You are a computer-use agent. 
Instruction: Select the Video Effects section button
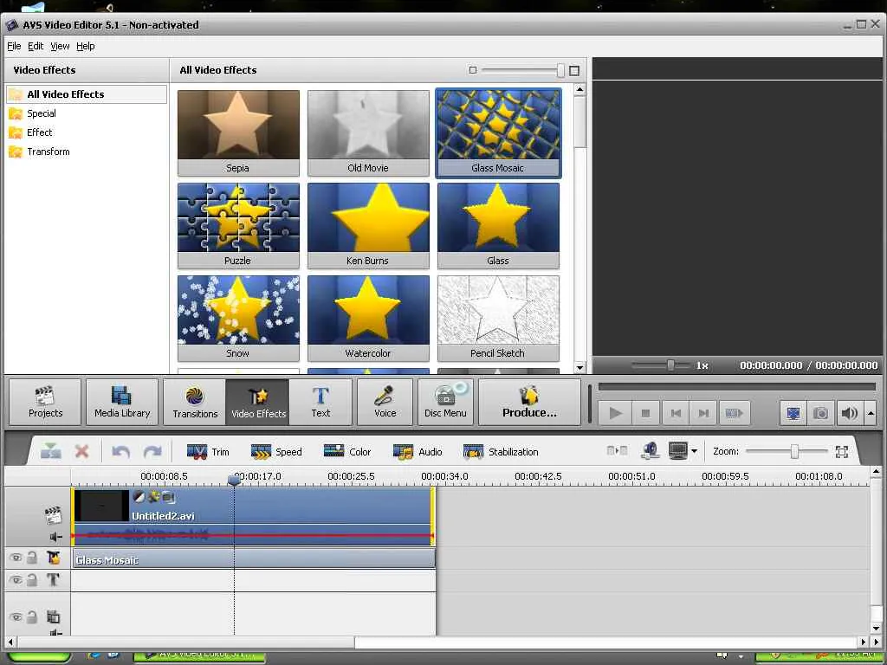[258, 402]
